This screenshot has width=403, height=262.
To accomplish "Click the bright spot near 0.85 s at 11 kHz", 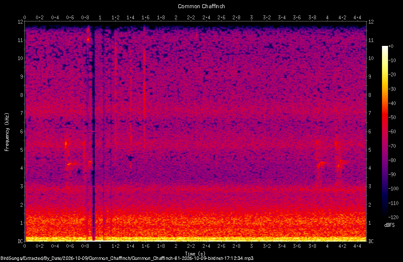I will tap(88, 39).
